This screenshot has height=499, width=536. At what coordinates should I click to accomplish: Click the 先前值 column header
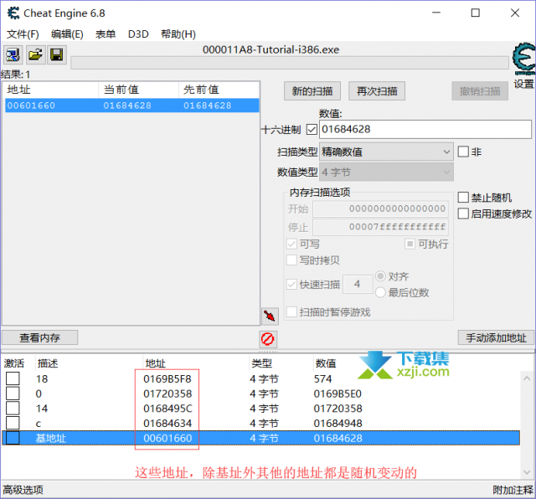(x=219, y=90)
